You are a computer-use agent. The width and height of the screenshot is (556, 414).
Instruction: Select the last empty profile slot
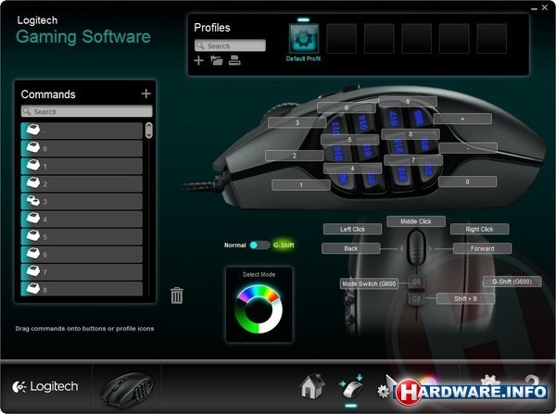(x=492, y=39)
